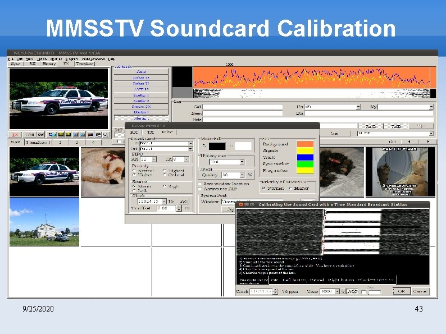Enable Always use DIB checkbox
This screenshot has width=446, height=334.
[x=199, y=189]
